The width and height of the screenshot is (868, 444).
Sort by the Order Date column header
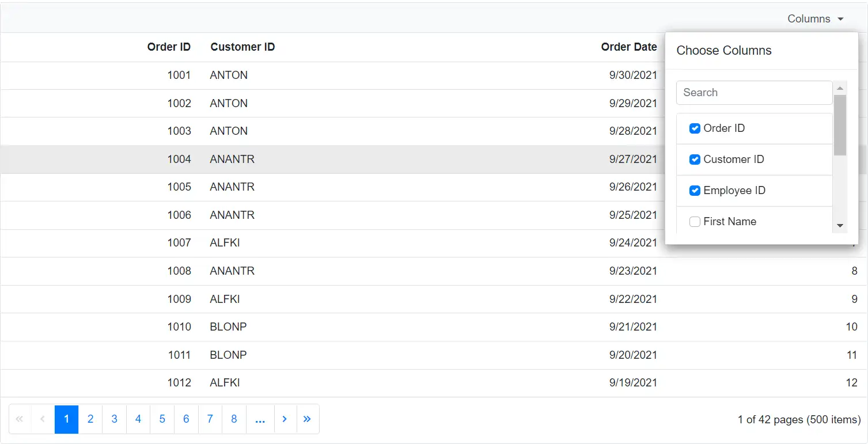tap(629, 47)
